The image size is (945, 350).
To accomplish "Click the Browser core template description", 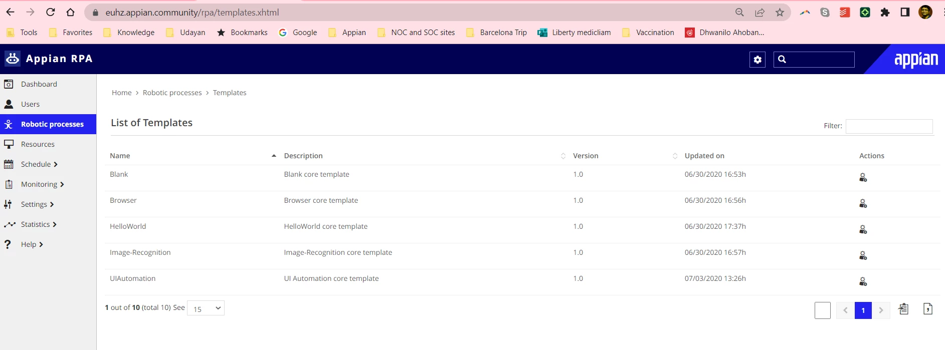I will (x=321, y=200).
